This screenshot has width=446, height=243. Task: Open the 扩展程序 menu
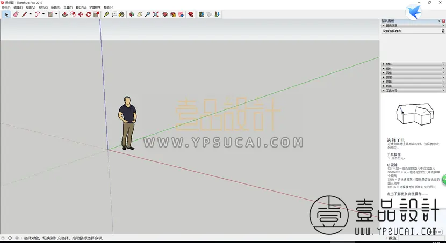click(95, 8)
